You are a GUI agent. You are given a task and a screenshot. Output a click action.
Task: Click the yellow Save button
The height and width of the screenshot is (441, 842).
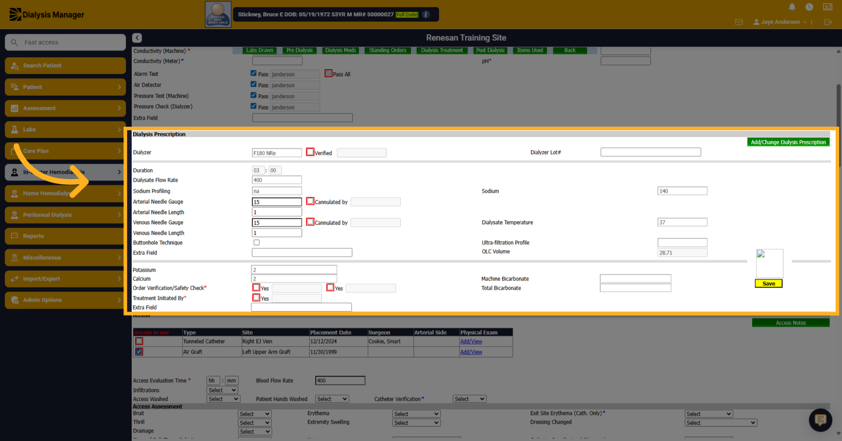768,283
